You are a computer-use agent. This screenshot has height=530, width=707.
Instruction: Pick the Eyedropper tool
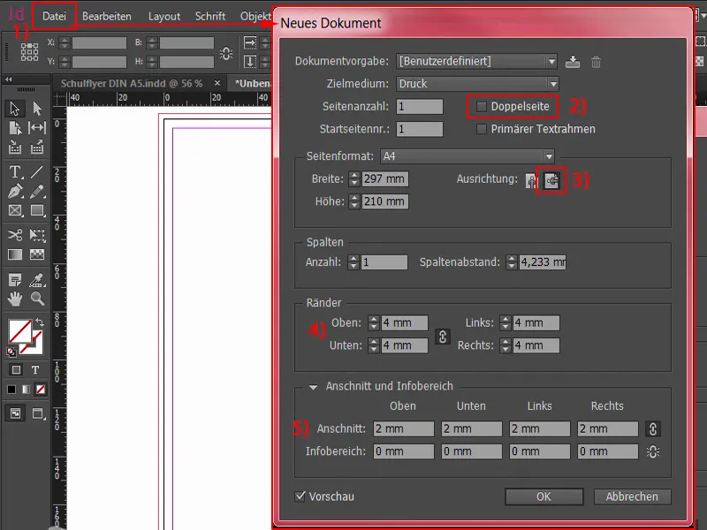pyautogui.click(x=37, y=280)
